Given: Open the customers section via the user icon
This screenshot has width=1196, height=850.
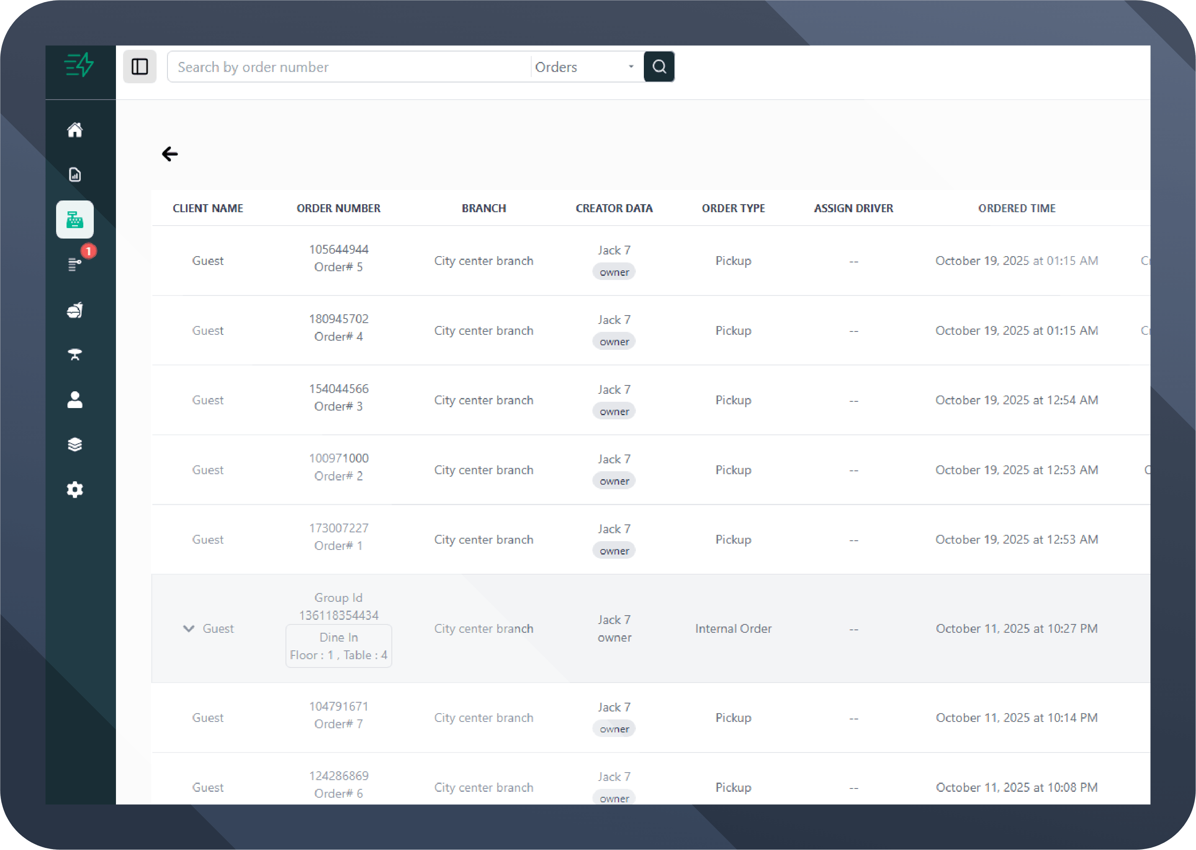Looking at the screenshot, I should coord(75,400).
